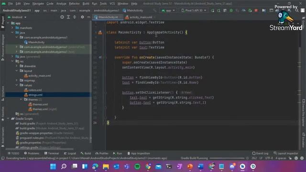Screen dimensions: 306x172
Task: Open the File menu
Action: click(x=11, y=3)
